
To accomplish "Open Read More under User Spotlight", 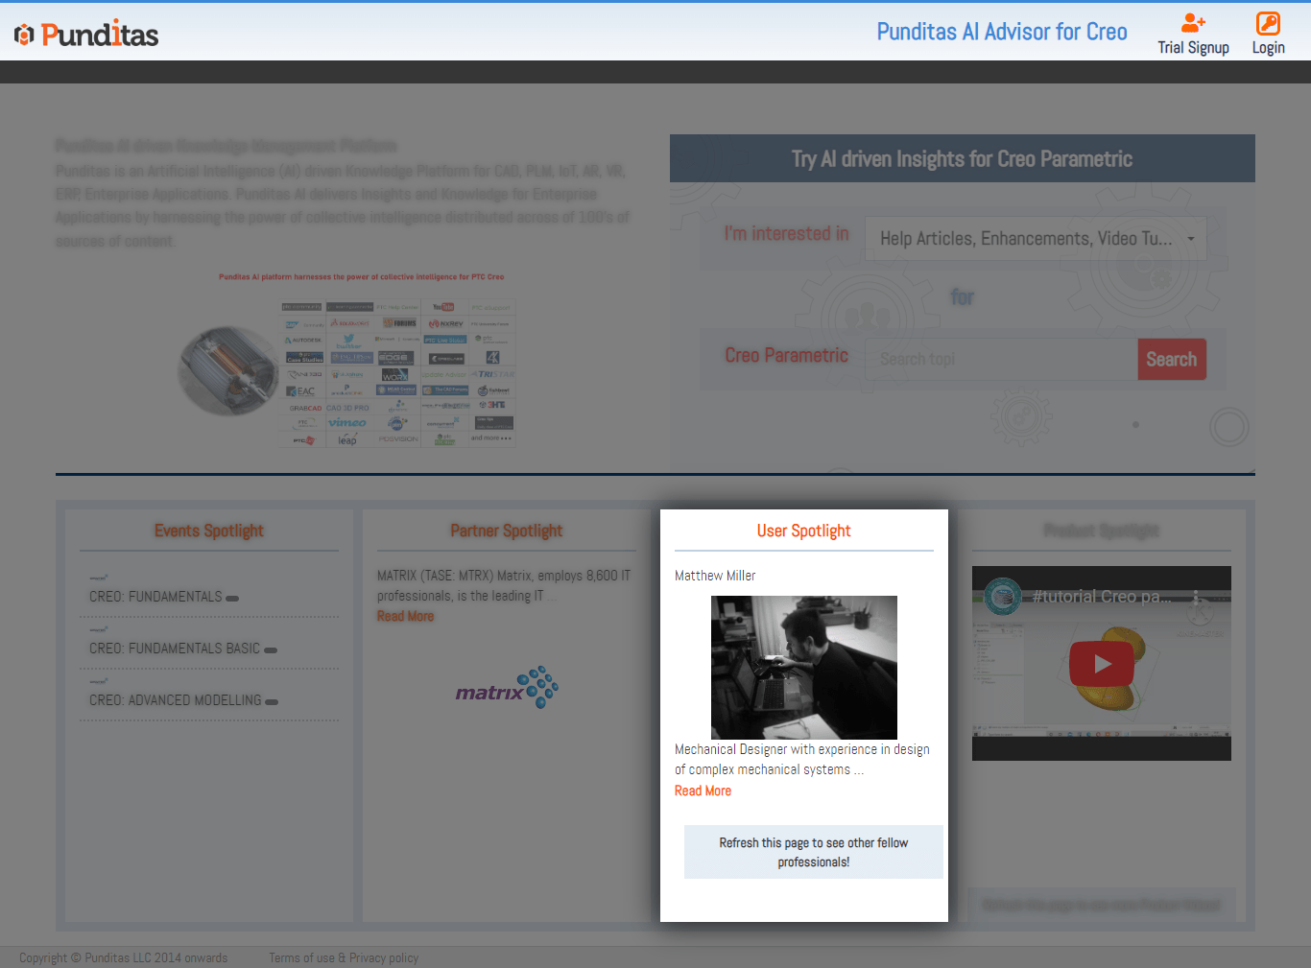I will [703, 791].
